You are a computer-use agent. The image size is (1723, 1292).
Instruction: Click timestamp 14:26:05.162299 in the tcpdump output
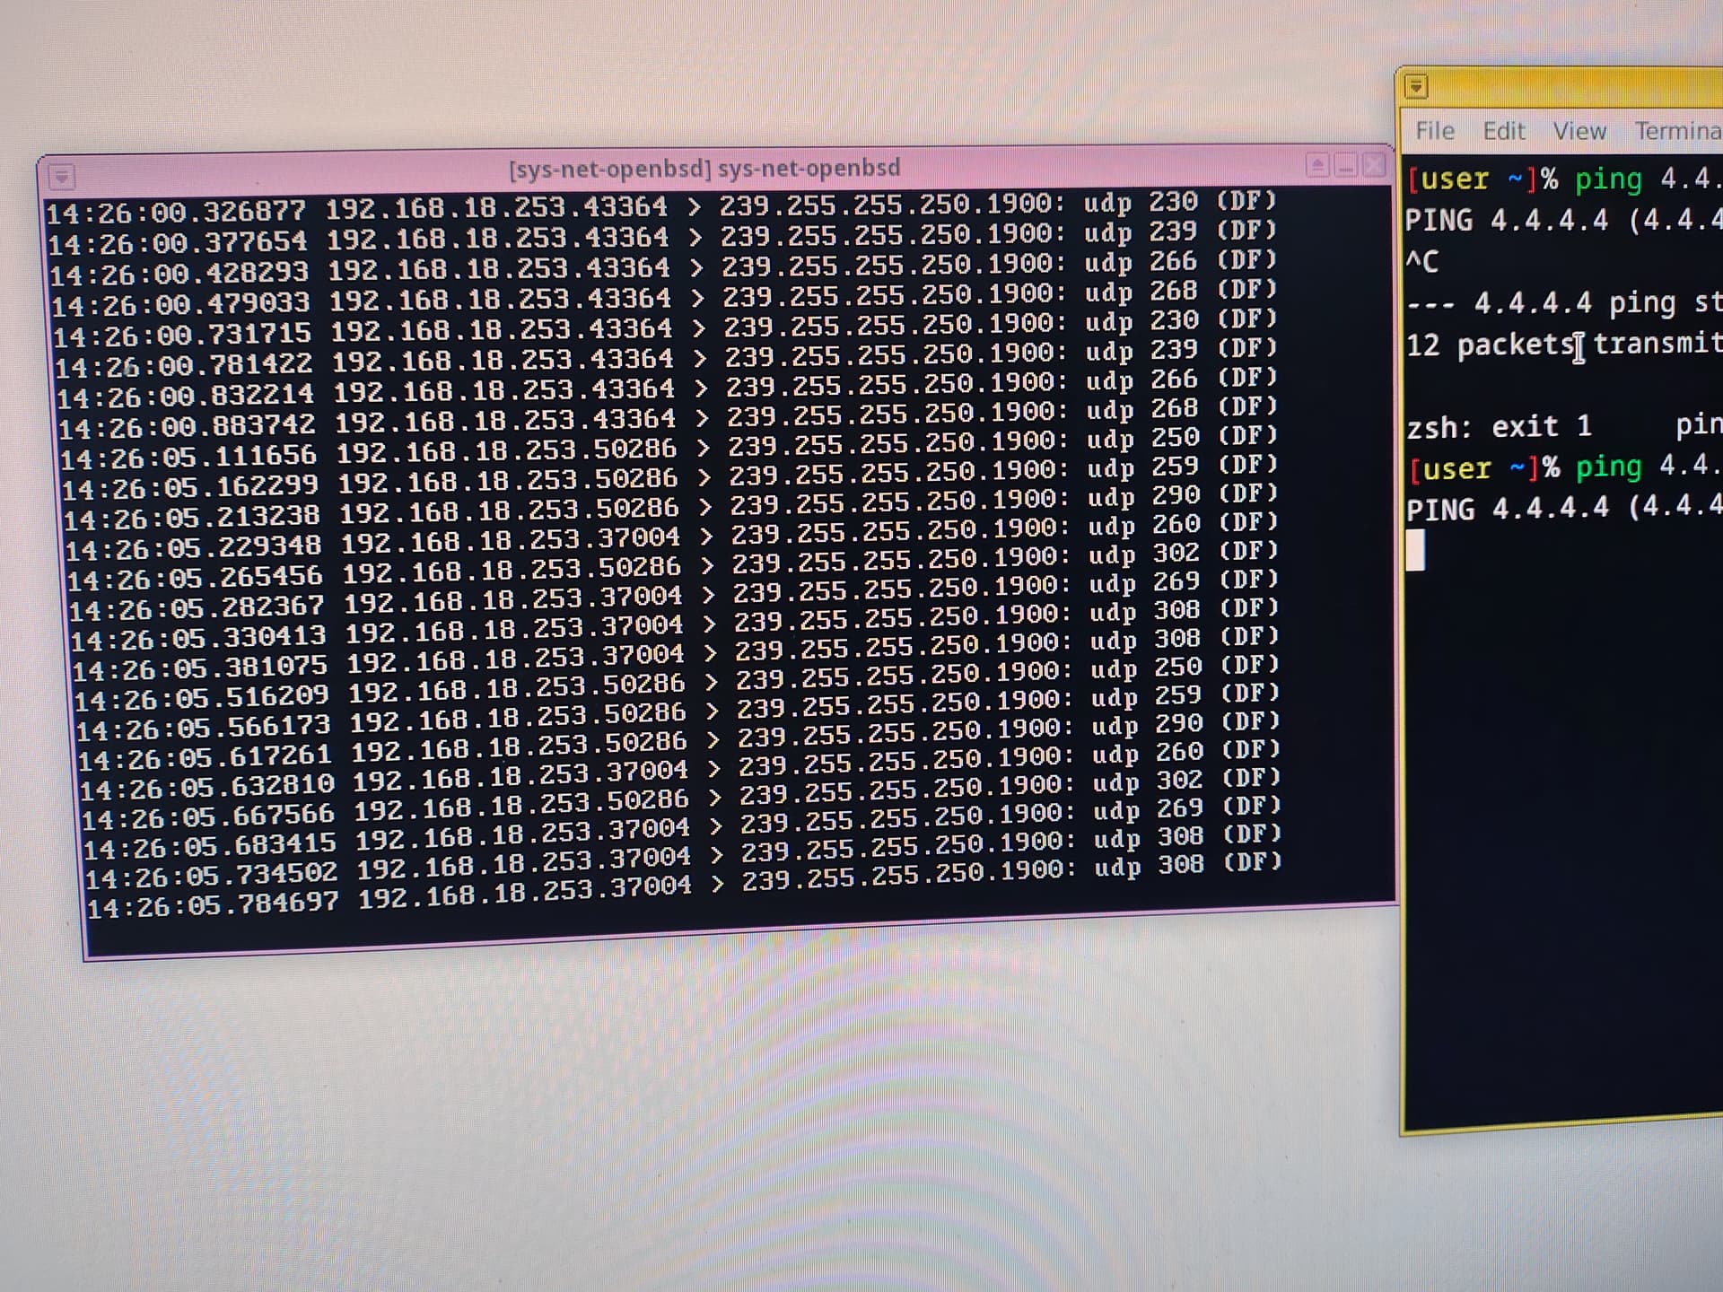[x=191, y=487]
